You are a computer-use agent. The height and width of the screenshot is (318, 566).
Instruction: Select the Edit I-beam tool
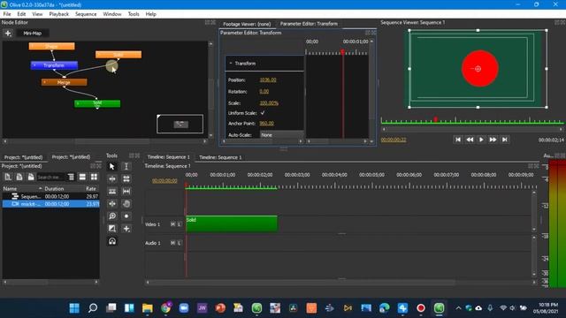click(126, 166)
